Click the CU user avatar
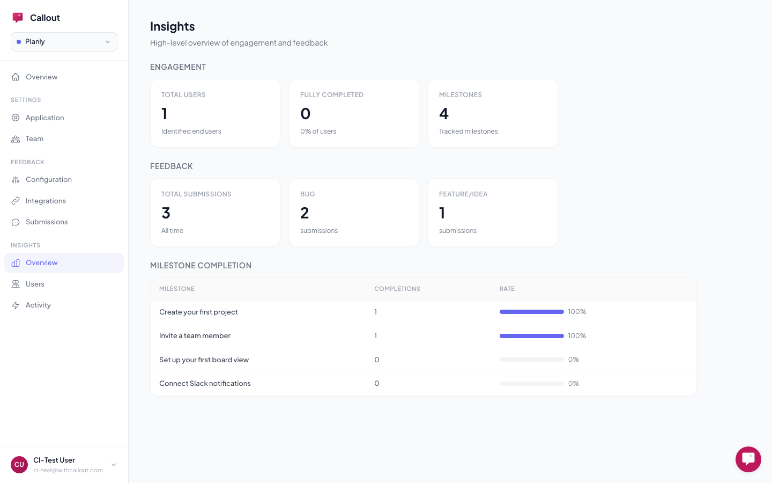 pos(19,465)
